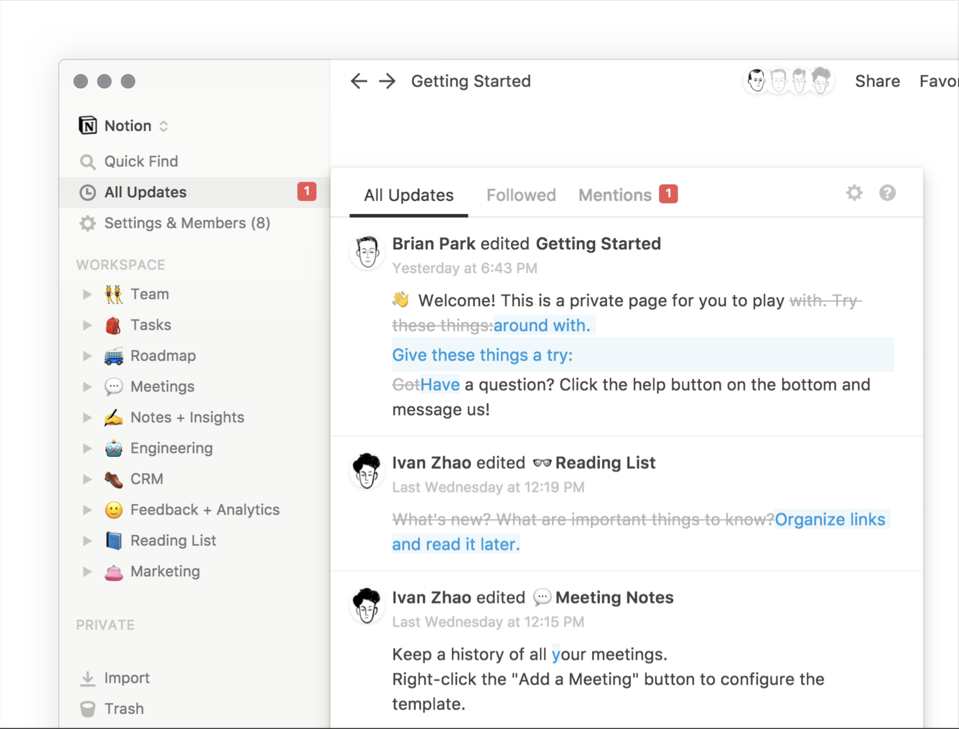
Task: Expand the Engineering sidebar item
Action: click(89, 448)
